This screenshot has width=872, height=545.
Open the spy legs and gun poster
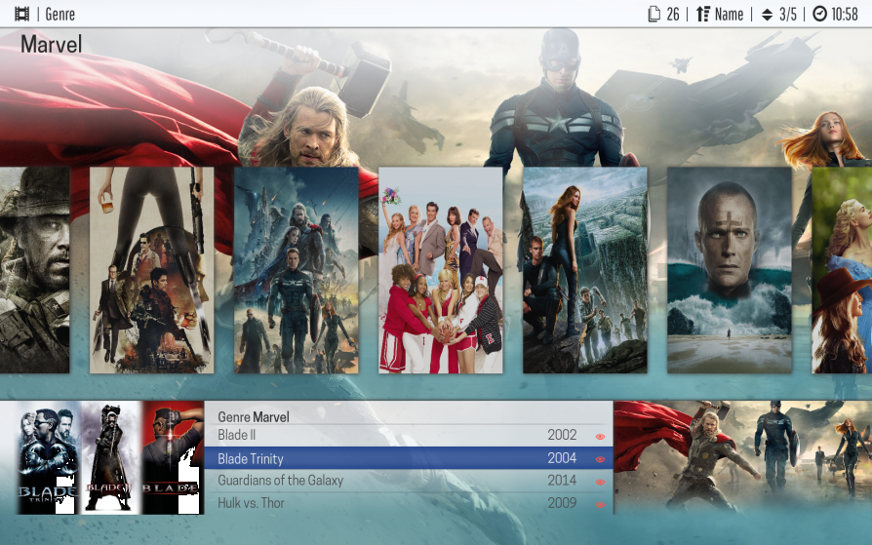152,270
